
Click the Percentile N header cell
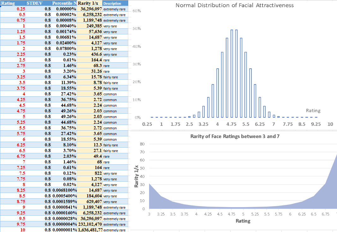tap(64, 3)
